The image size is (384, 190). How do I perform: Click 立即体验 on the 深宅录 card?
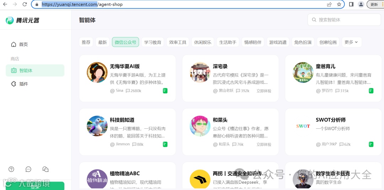[x=264, y=91]
